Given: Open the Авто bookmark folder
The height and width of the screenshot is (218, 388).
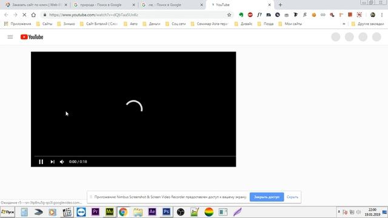Looking at the screenshot, I should click(x=131, y=24).
